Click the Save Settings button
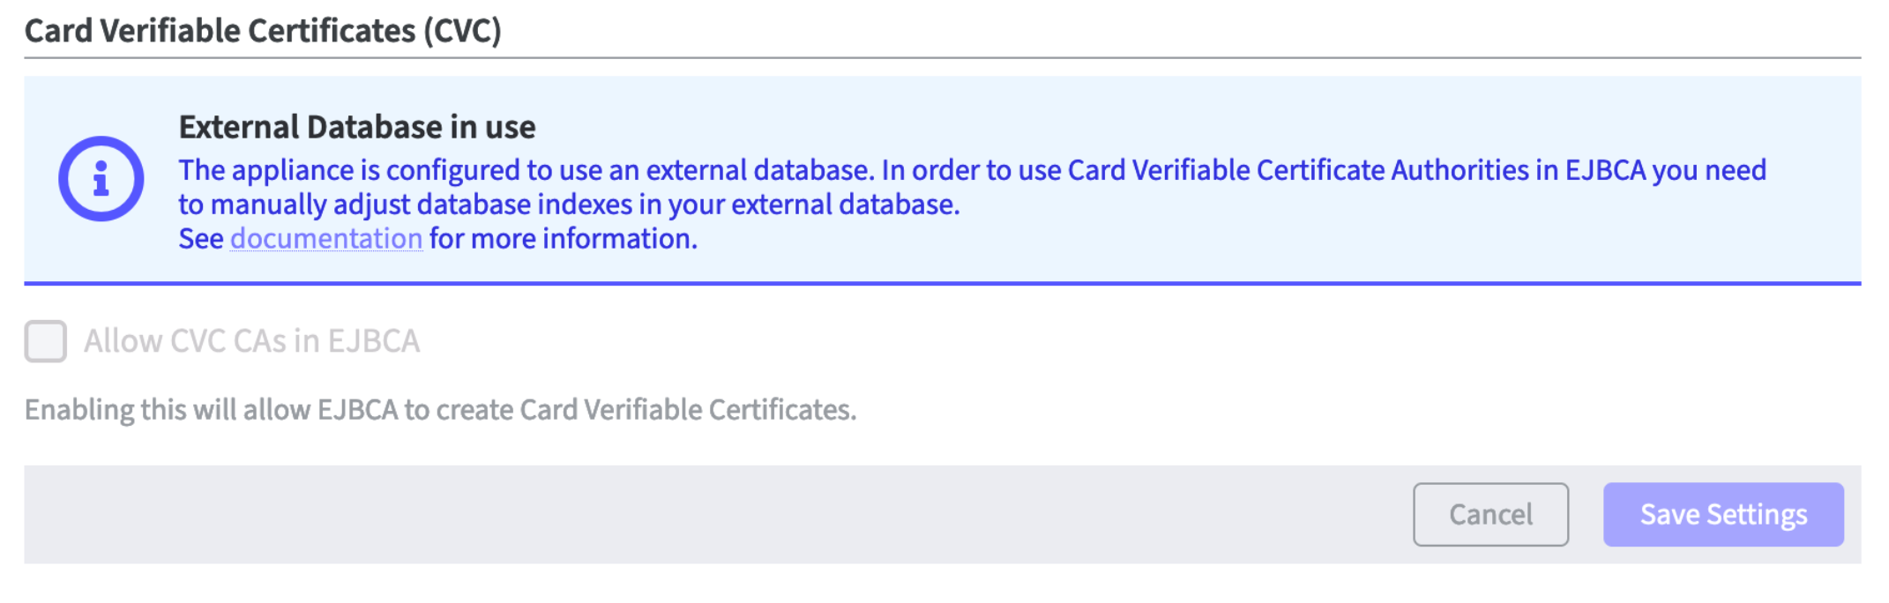 point(1722,514)
